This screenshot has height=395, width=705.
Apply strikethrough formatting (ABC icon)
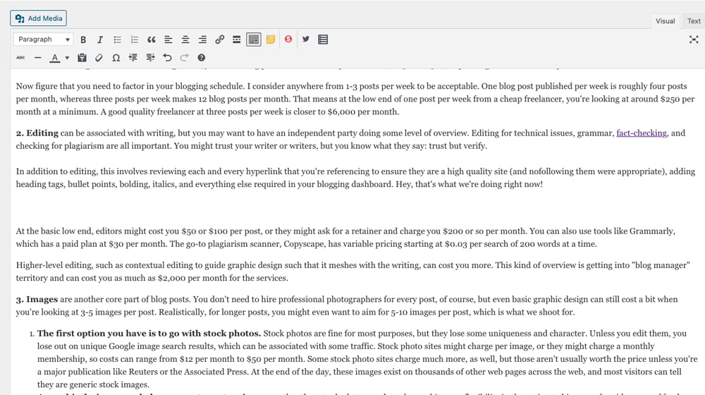[x=20, y=58]
